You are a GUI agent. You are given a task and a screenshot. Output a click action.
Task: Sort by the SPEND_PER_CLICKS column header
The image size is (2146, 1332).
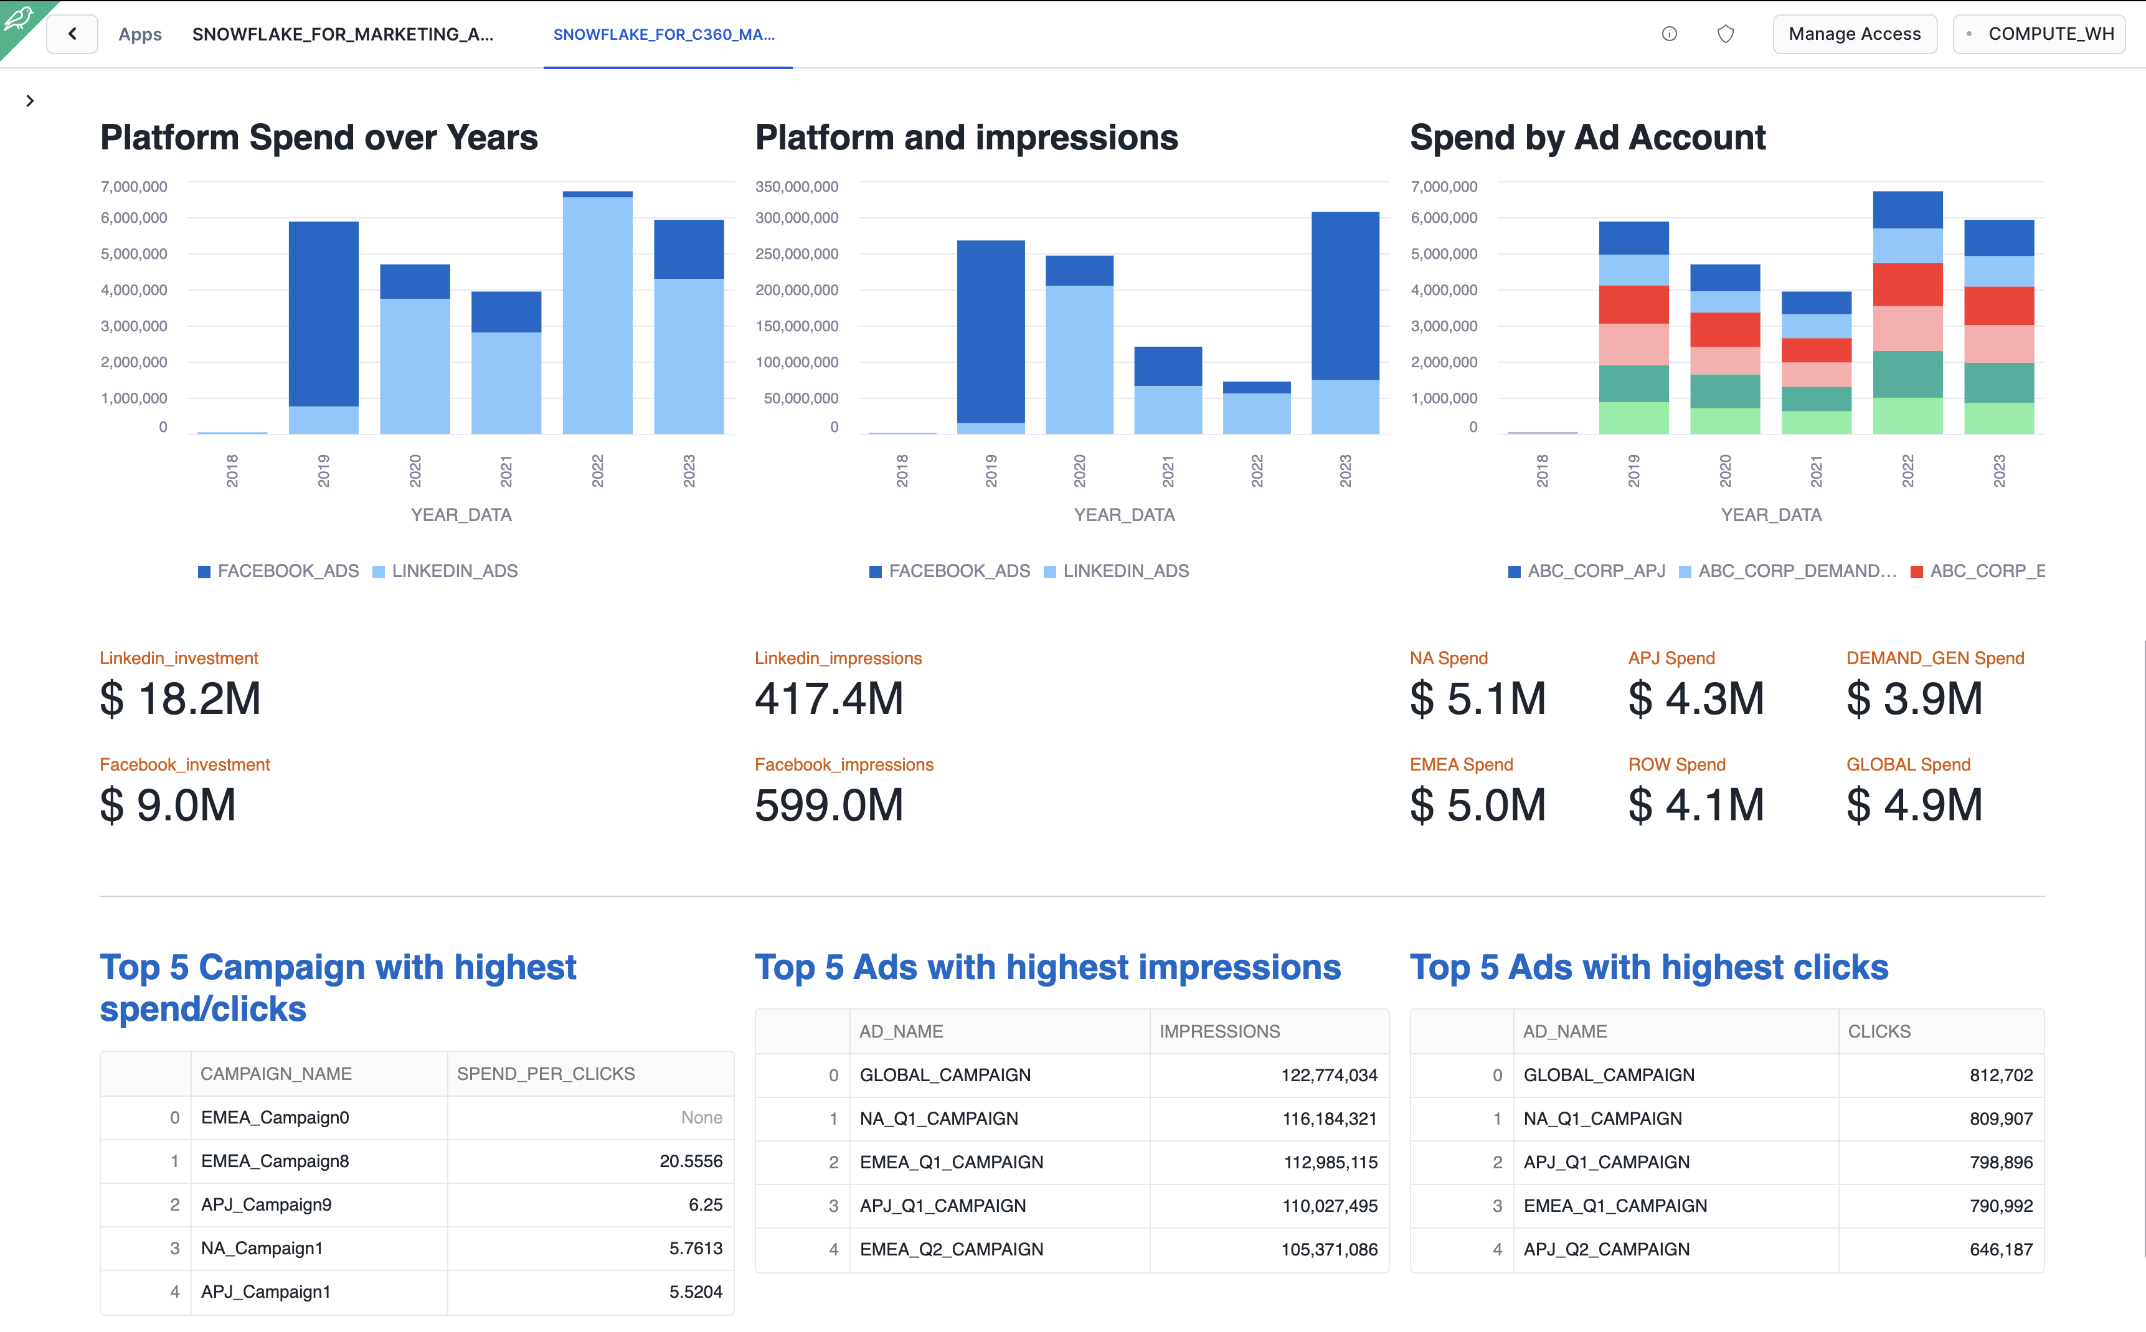pyautogui.click(x=546, y=1073)
